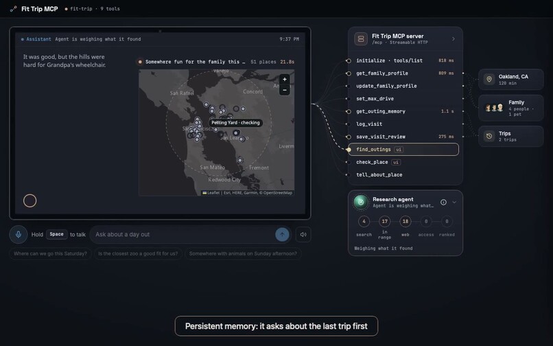Select the check_place tool
The width and height of the screenshot is (553, 346).
(403, 162)
